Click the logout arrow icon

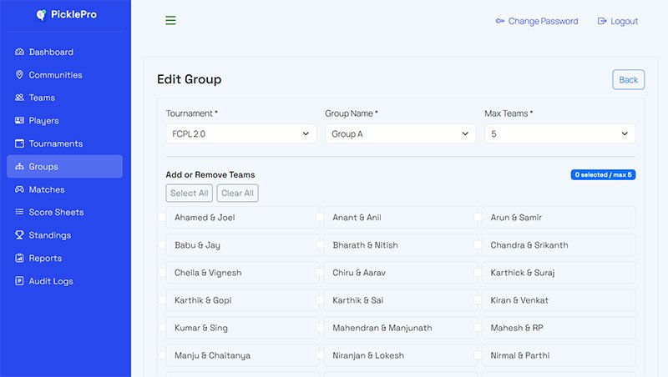pyautogui.click(x=601, y=21)
